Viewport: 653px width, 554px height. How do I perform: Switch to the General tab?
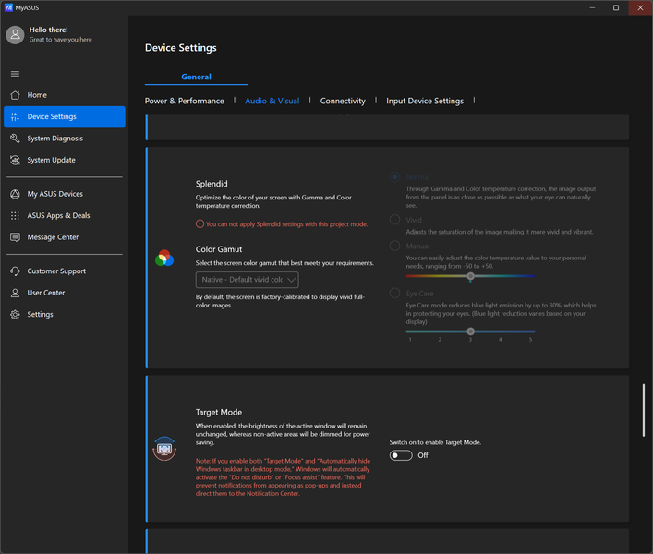point(196,77)
